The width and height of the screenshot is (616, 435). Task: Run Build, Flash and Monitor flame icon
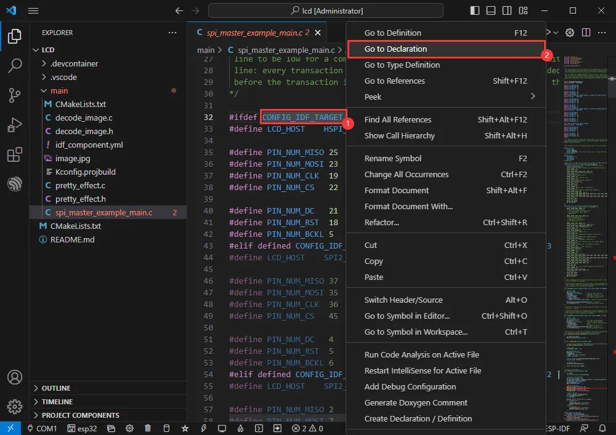click(240, 428)
